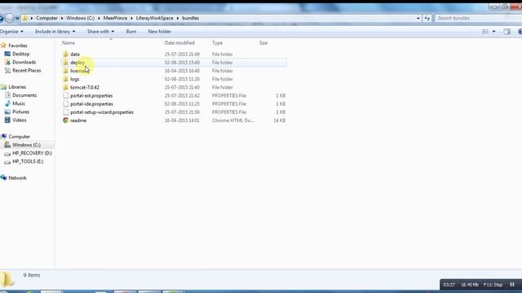Screen dimensions: 522x293
Task: Click the Videos library icon
Action: coord(7,120)
